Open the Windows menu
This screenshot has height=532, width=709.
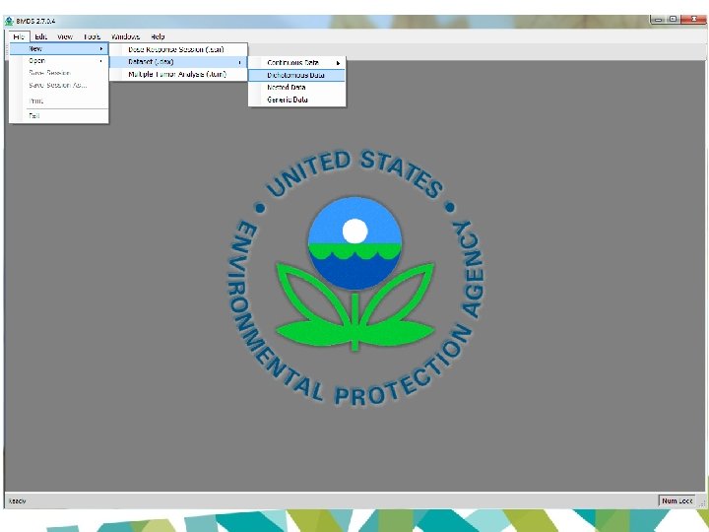(125, 36)
